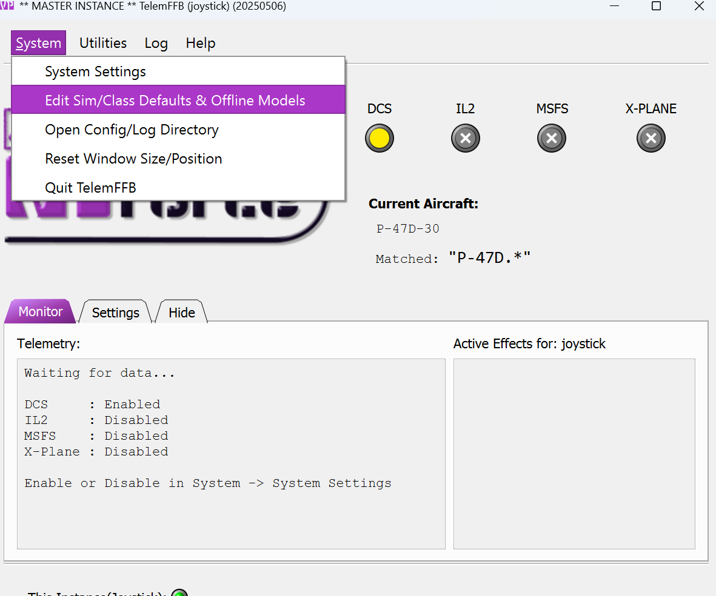The height and width of the screenshot is (596, 716).
Task: Close the TelemFFB window
Action: pos(699,6)
